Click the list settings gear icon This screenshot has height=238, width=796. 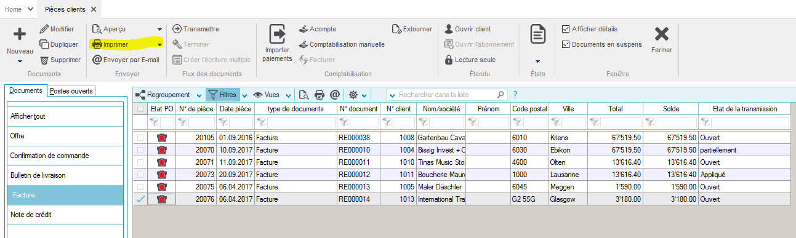pos(353,95)
